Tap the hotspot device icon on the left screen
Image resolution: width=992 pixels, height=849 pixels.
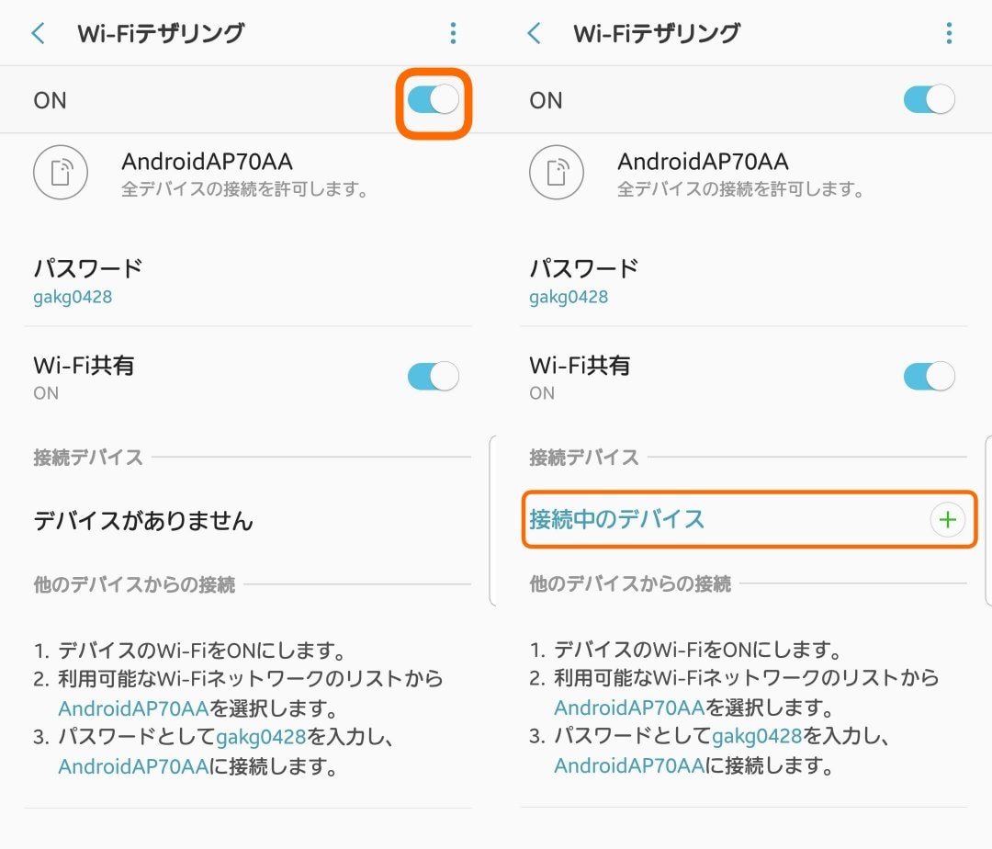tap(61, 172)
